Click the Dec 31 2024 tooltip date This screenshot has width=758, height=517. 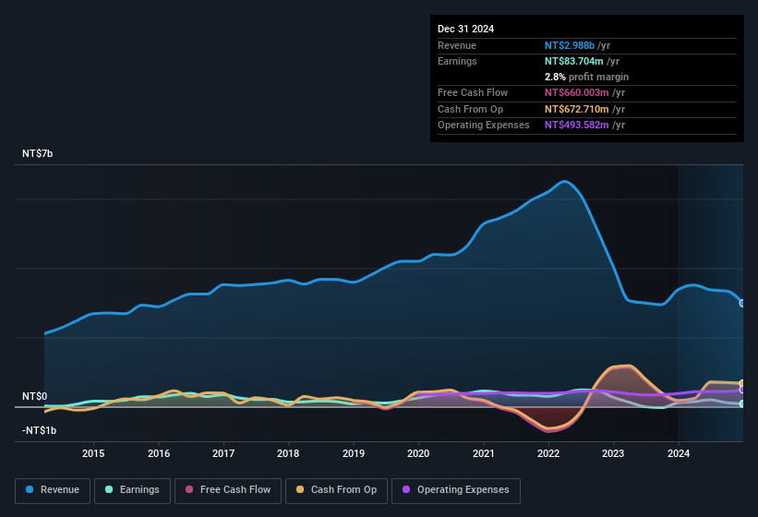pyautogui.click(x=465, y=29)
